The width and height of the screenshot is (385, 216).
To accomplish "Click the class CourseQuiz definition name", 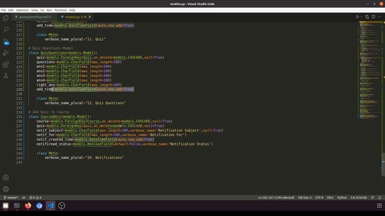I will (51, 116).
